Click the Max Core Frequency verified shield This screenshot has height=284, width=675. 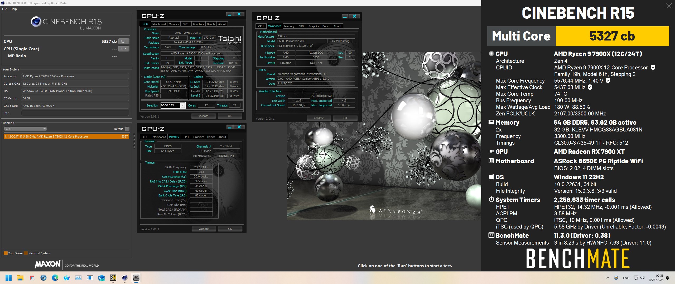pyautogui.click(x=608, y=81)
